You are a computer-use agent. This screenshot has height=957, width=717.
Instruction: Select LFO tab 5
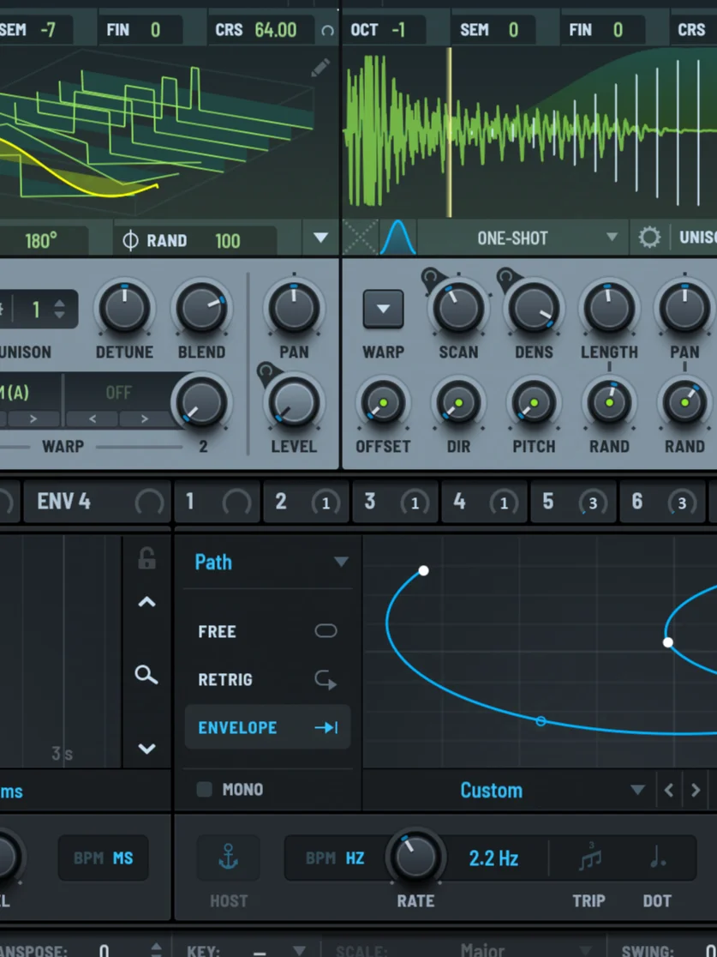tap(574, 502)
